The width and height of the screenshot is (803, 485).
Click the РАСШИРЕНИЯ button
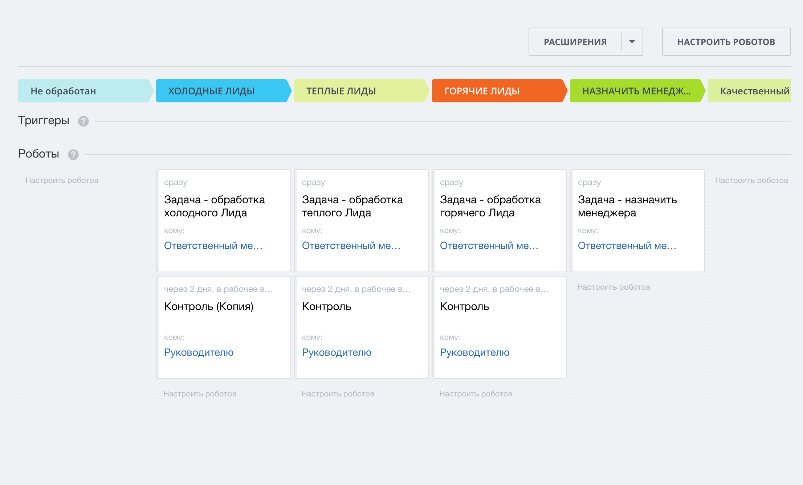point(575,42)
